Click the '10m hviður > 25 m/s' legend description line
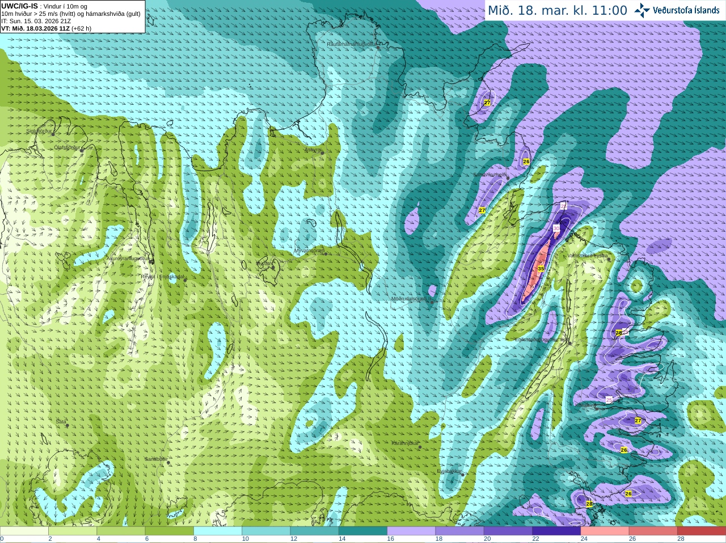The width and height of the screenshot is (726, 543). (71, 14)
